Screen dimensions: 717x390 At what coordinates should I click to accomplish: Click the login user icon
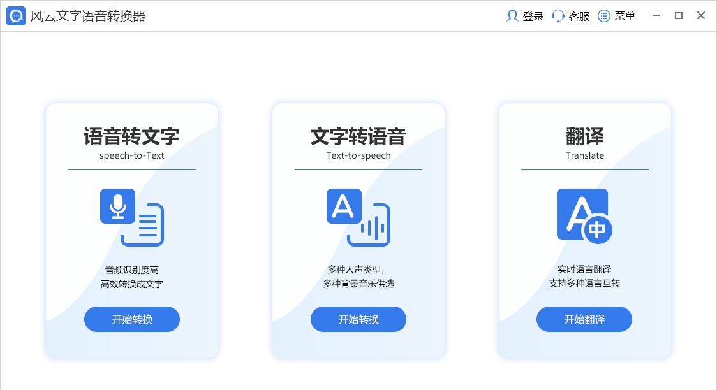512,16
